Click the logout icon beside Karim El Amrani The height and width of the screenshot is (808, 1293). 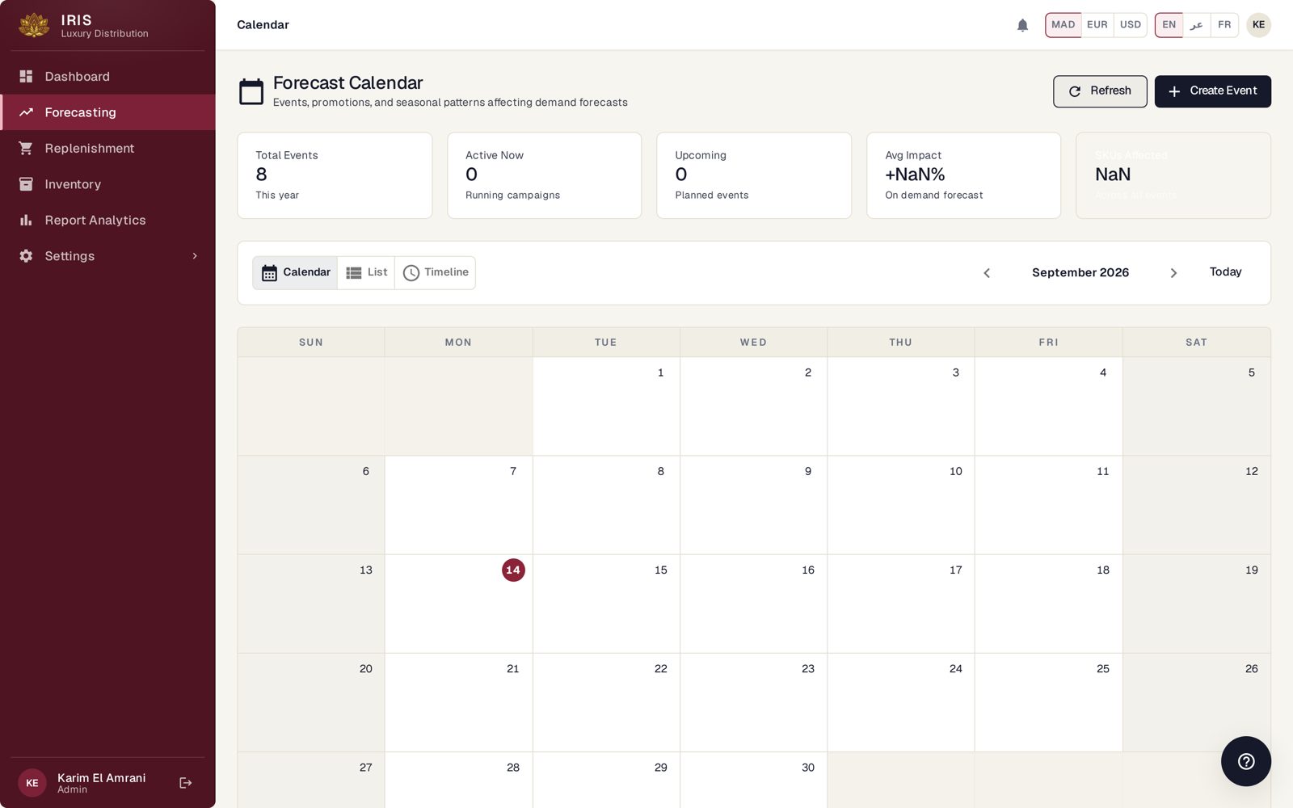pyautogui.click(x=186, y=783)
